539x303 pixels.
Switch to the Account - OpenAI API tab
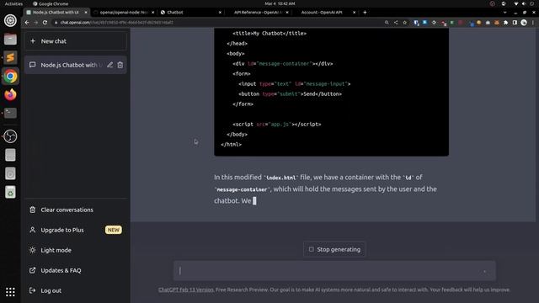click(x=325, y=13)
